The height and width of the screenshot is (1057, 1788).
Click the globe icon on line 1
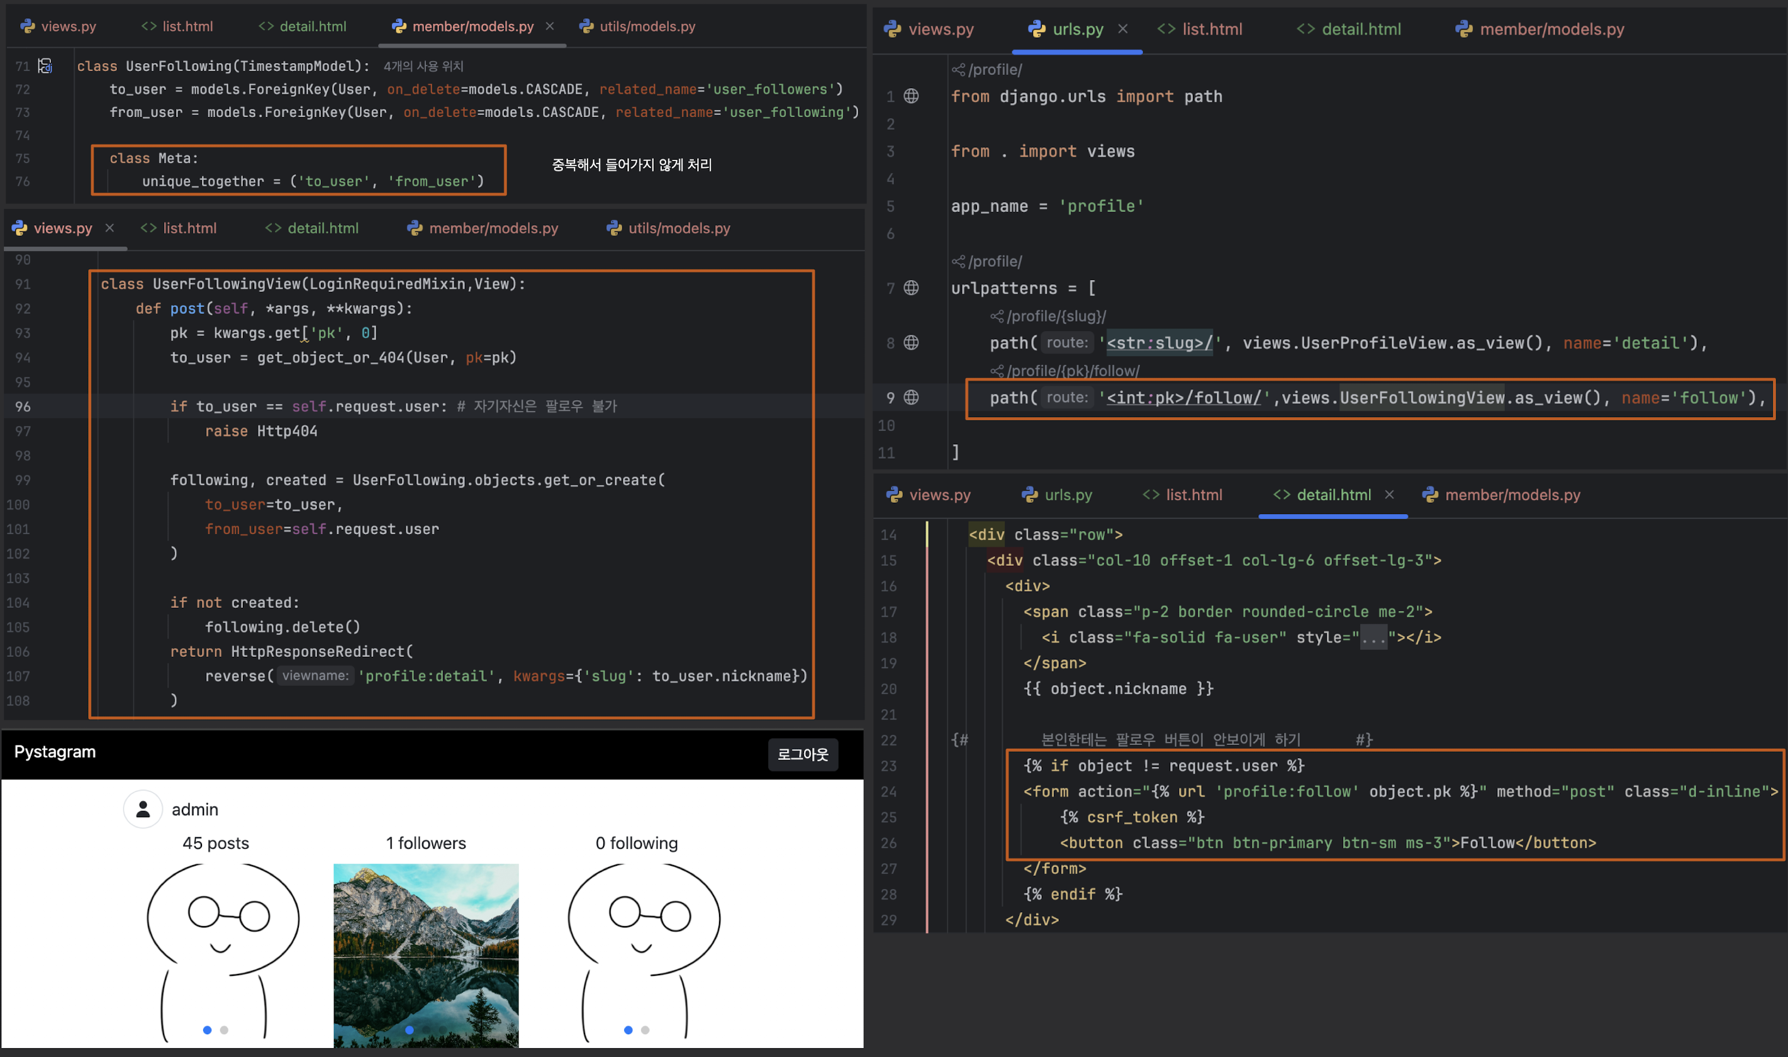911,96
